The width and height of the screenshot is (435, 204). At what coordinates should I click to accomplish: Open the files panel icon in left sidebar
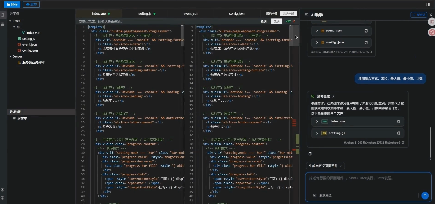click(x=3, y=15)
